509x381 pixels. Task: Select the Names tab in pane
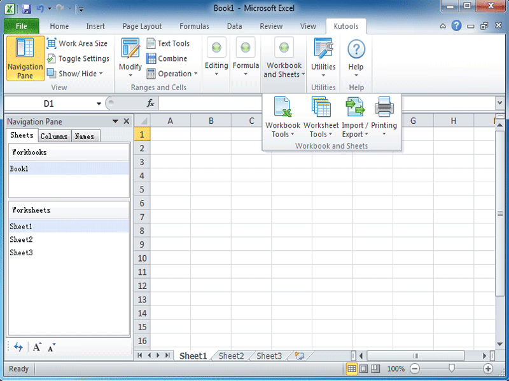[85, 137]
